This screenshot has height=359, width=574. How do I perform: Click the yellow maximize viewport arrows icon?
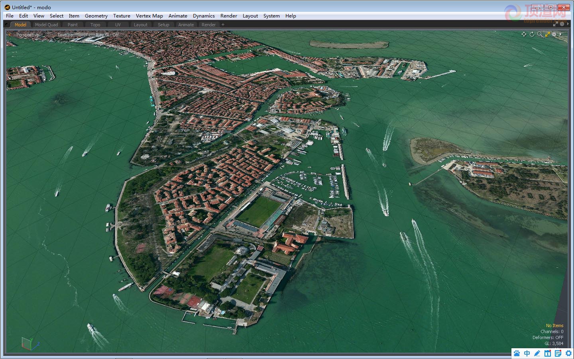coord(547,34)
